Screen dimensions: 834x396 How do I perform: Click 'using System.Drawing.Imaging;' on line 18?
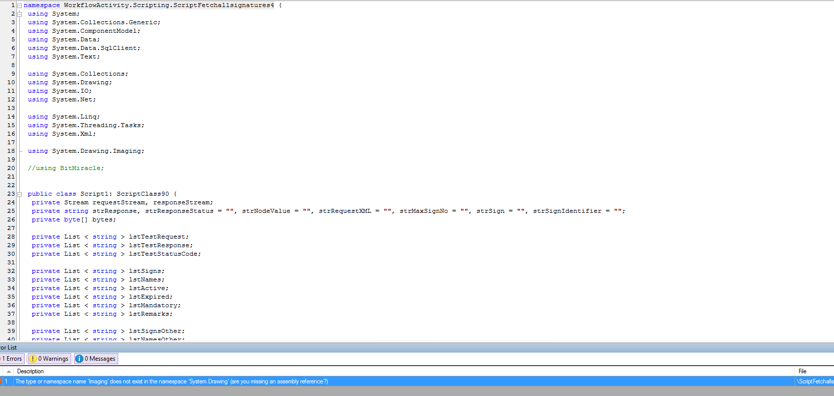pos(86,151)
